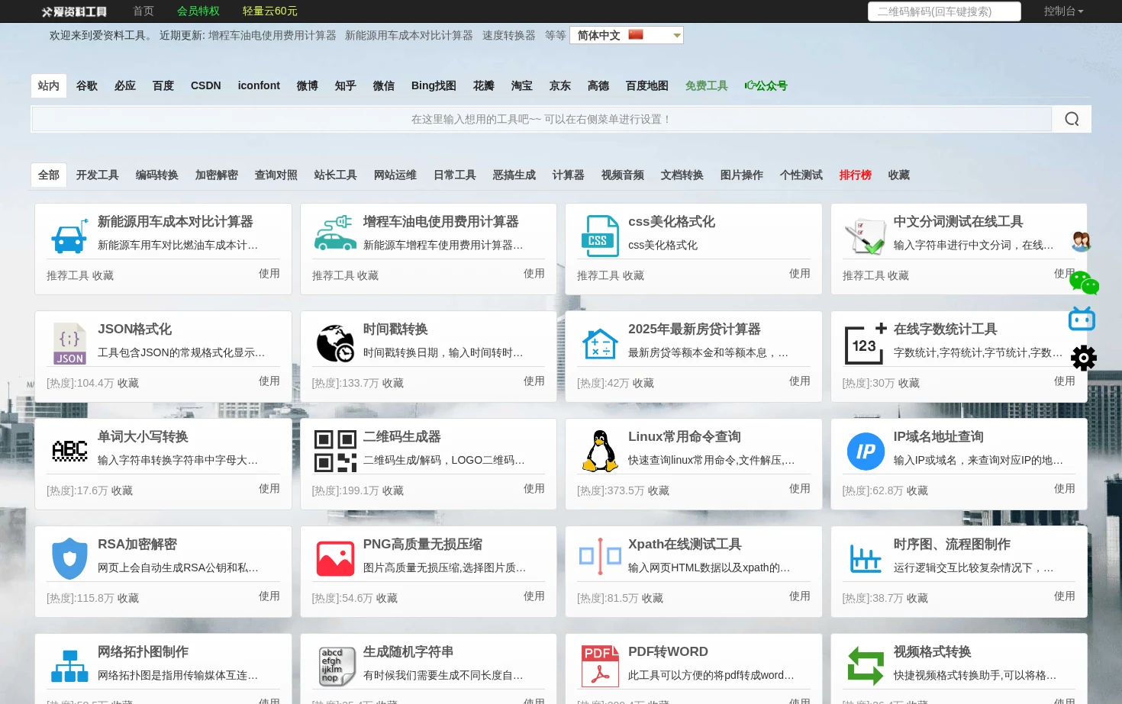This screenshot has height=704, width=1122.
Task: Click the blue IP lookup icon
Action: tap(866, 452)
